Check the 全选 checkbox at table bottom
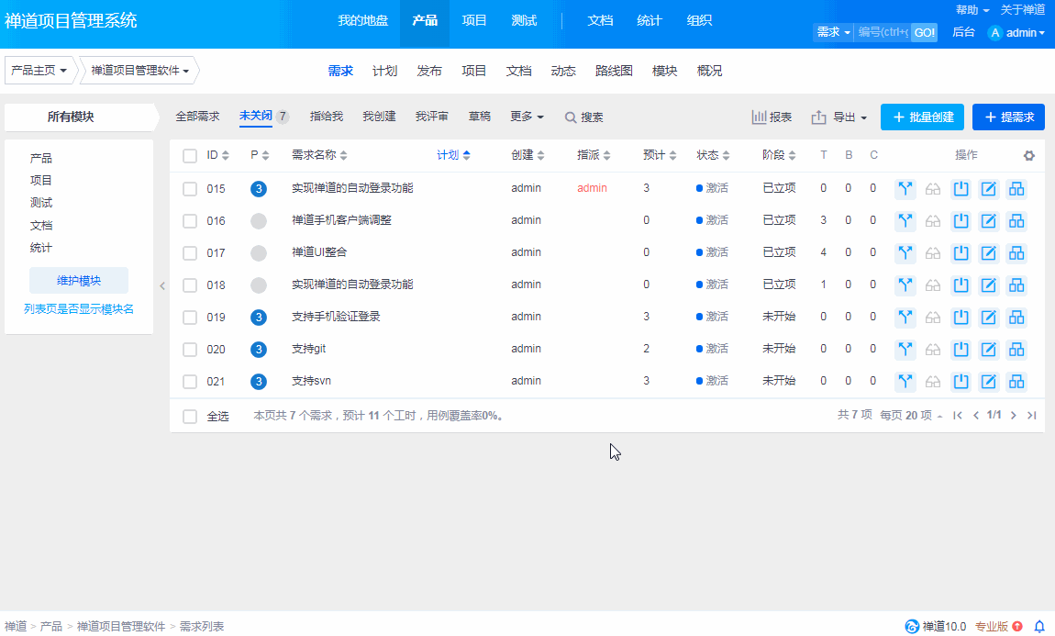The height and width of the screenshot is (636, 1055). 190,417
